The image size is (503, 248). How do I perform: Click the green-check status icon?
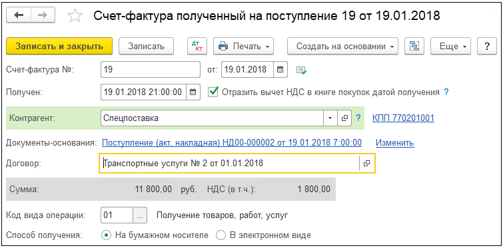tap(301, 70)
